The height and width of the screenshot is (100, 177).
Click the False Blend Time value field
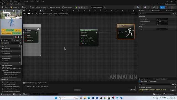[92, 41]
